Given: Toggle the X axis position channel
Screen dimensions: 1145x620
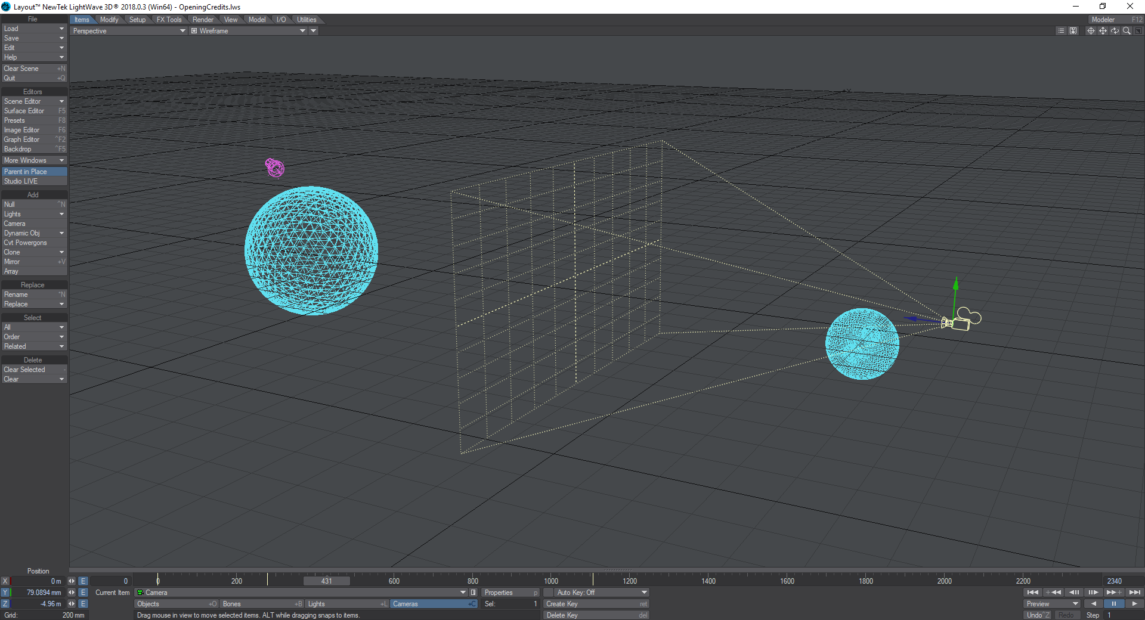Looking at the screenshot, I should (5, 581).
